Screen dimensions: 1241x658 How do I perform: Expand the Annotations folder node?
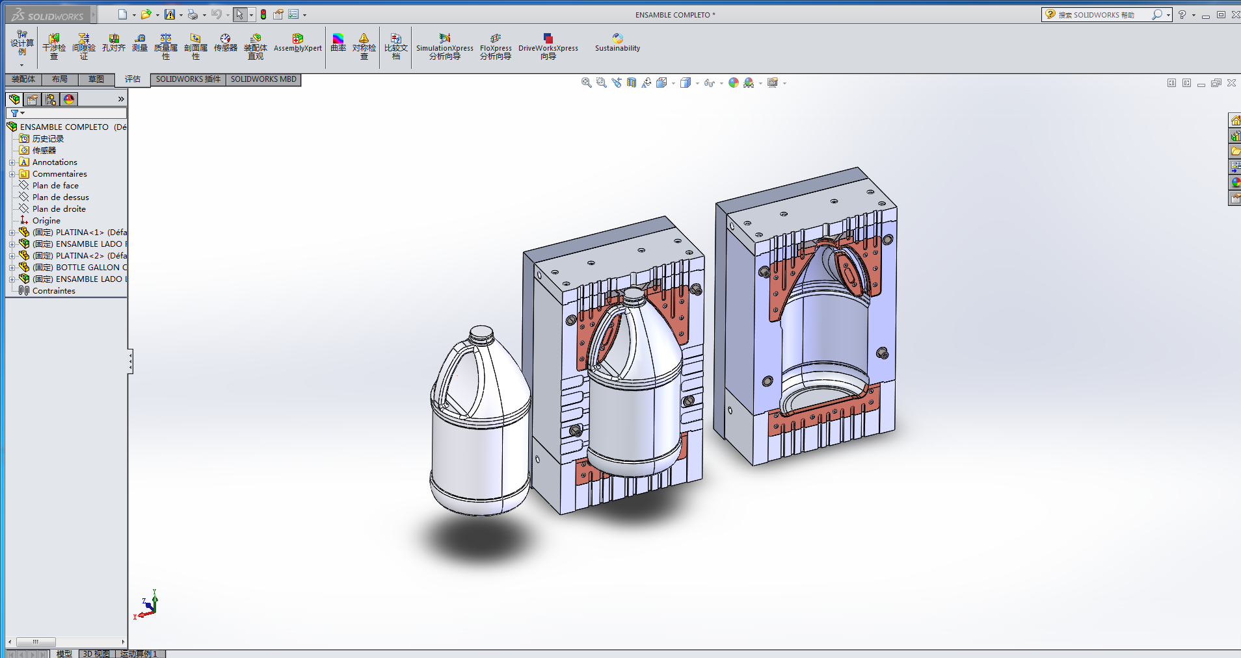[12, 162]
